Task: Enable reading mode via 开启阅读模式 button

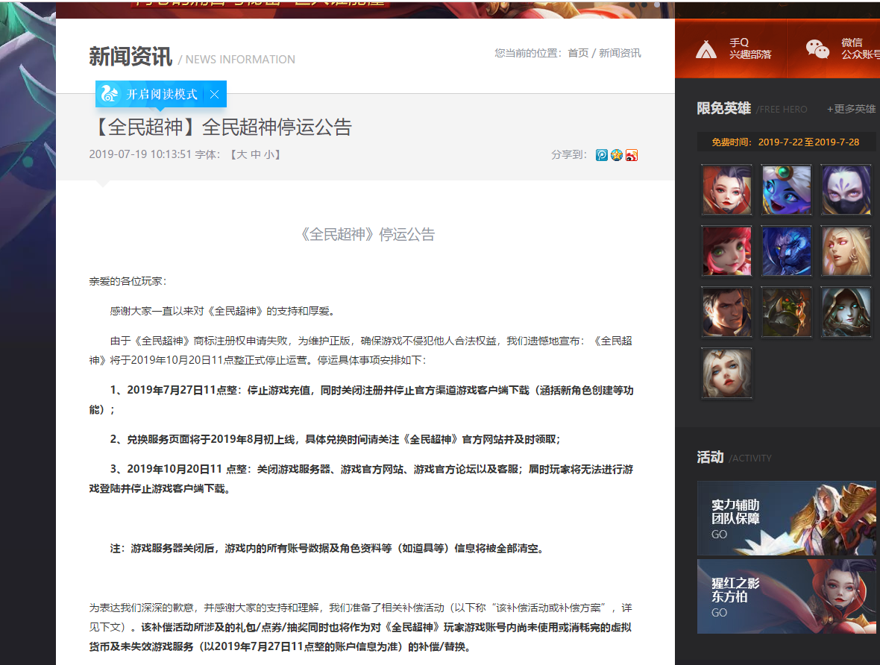Action: point(162,94)
